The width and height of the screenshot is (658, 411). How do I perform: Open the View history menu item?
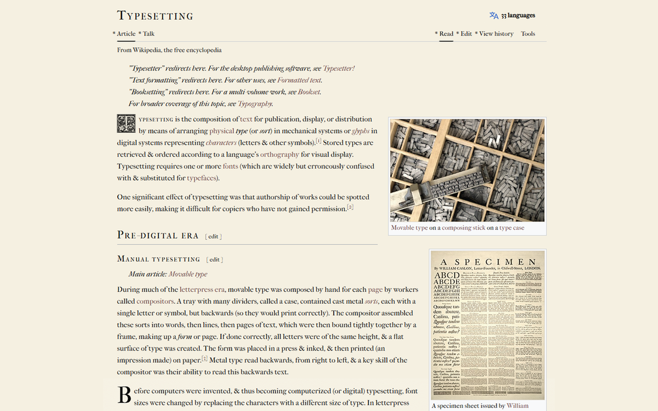(x=496, y=33)
